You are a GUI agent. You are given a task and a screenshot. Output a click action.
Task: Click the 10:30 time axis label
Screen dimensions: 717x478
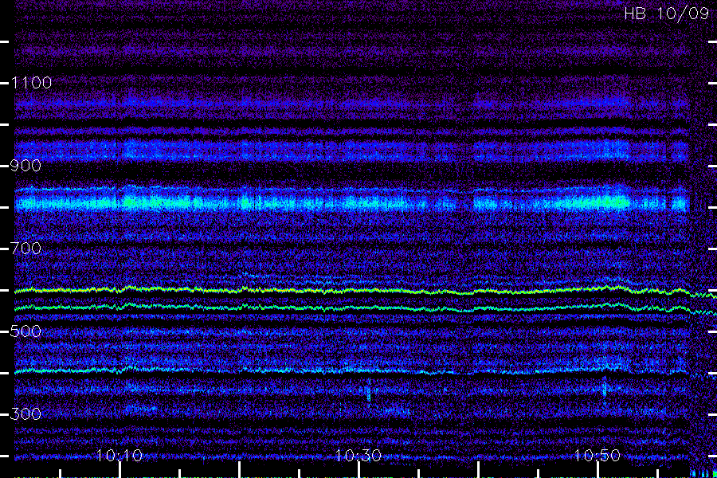point(358,455)
